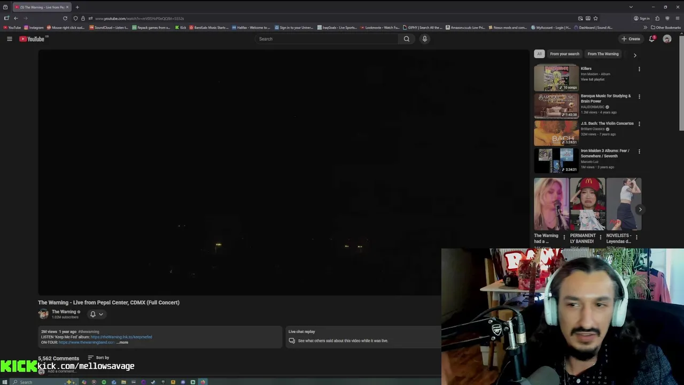The height and width of the screenshot is (385, 684).
Task: Open the SoundCloud bookmark
Action: tap(109, 28)
